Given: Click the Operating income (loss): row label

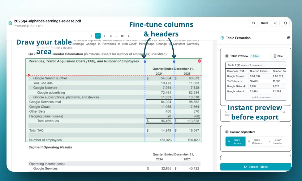Looking at the screenshot, I should [47, 164].
